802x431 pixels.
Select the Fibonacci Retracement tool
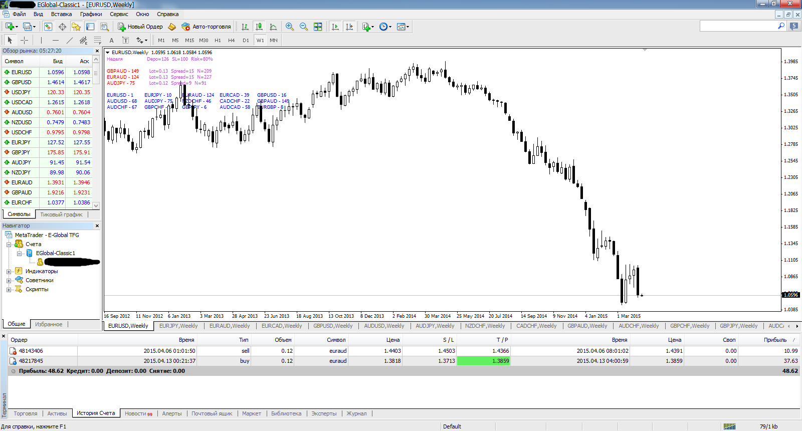(x=97, y=40)
